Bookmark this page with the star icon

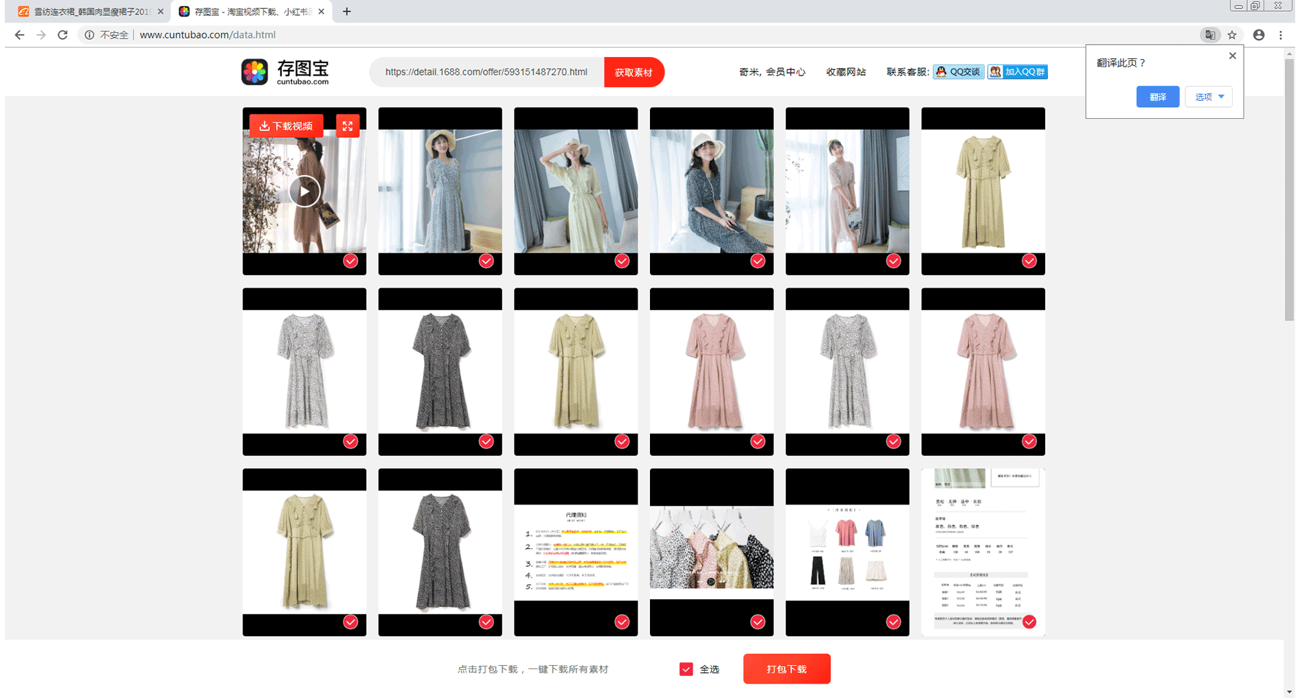(1232, 35)
